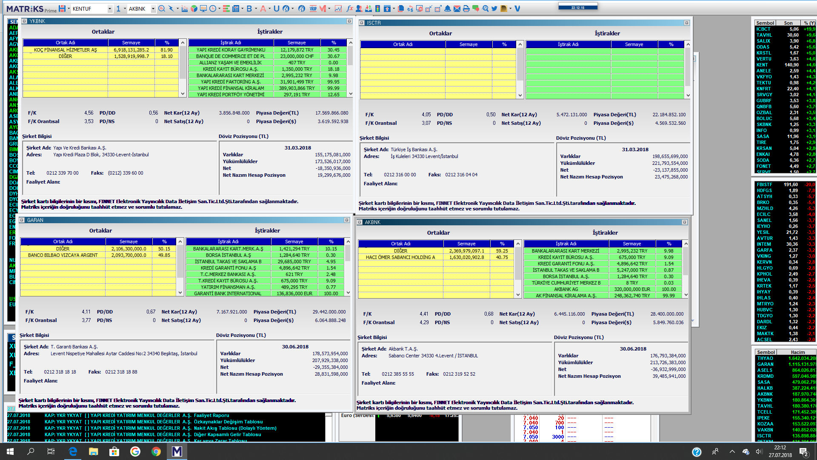Click the news page icon
Screen dimensions: 817x460
click(235, 9)
